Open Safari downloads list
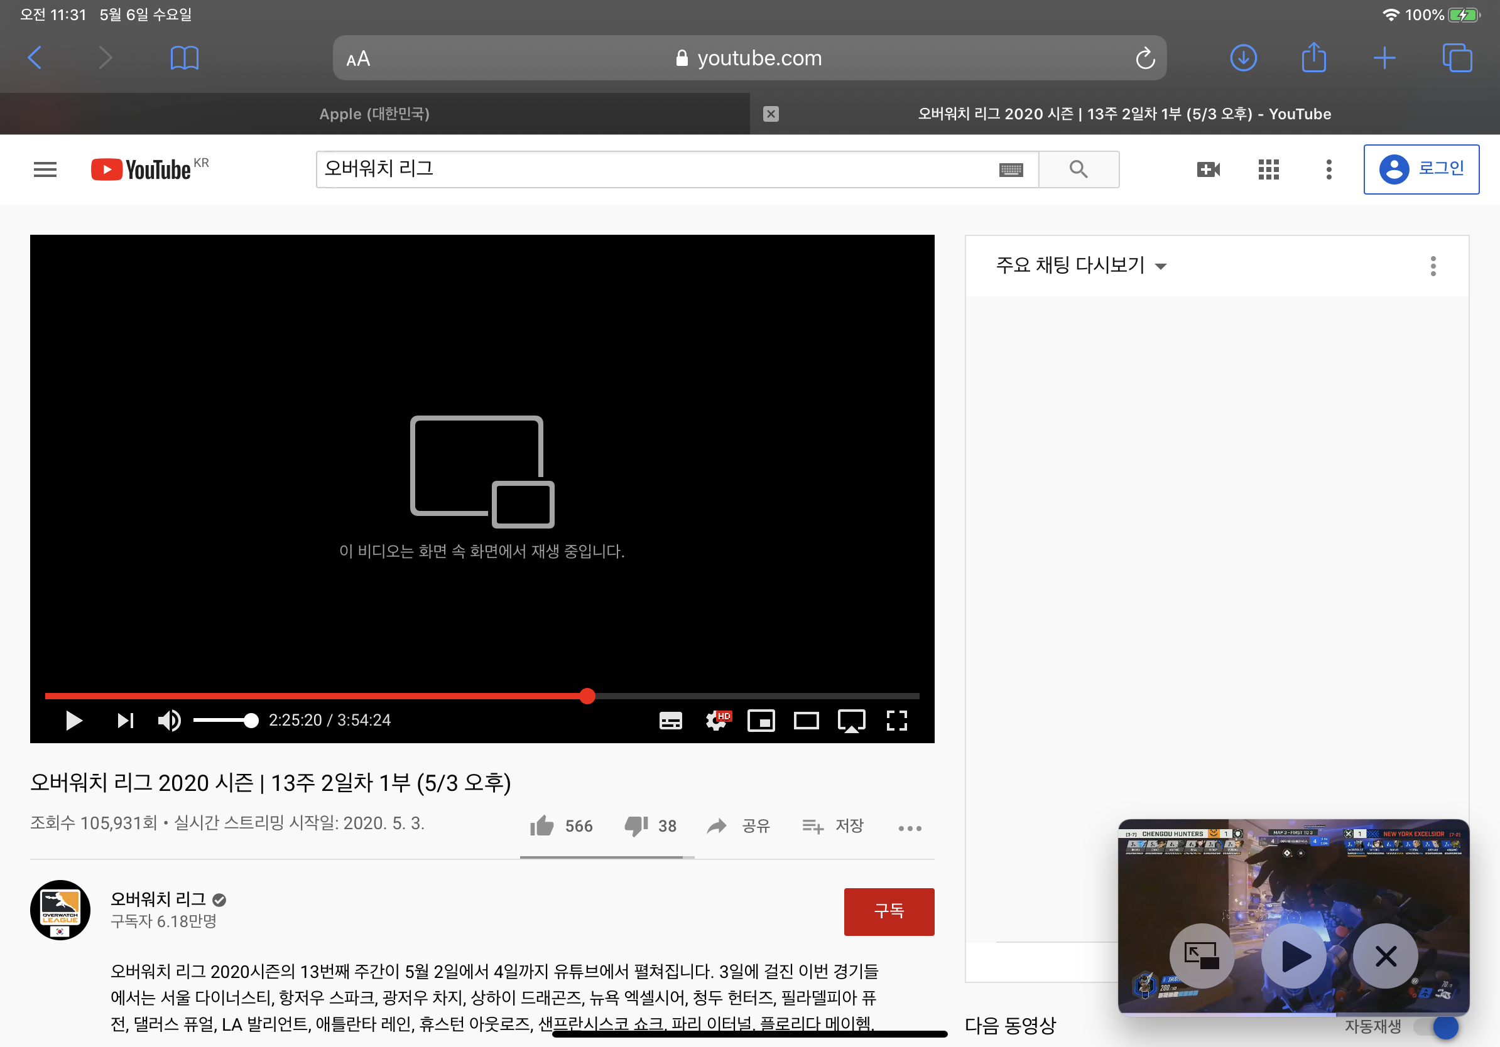This screenshot has height=1047, width=1500. click(x=1243, y=58)
